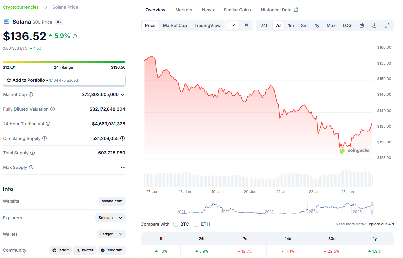The width and height of the screenshot is (403, 258).
Task: Open Solana's Twitter community link
Action: click(85, 250)
